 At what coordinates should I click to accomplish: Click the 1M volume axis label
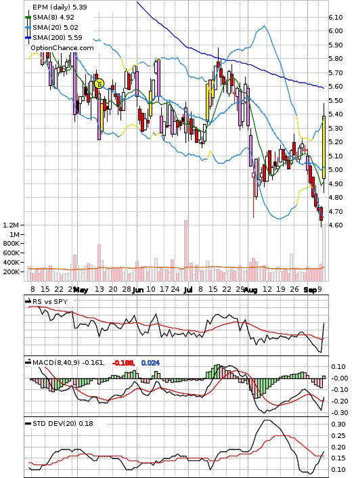[x=14, y=234]
